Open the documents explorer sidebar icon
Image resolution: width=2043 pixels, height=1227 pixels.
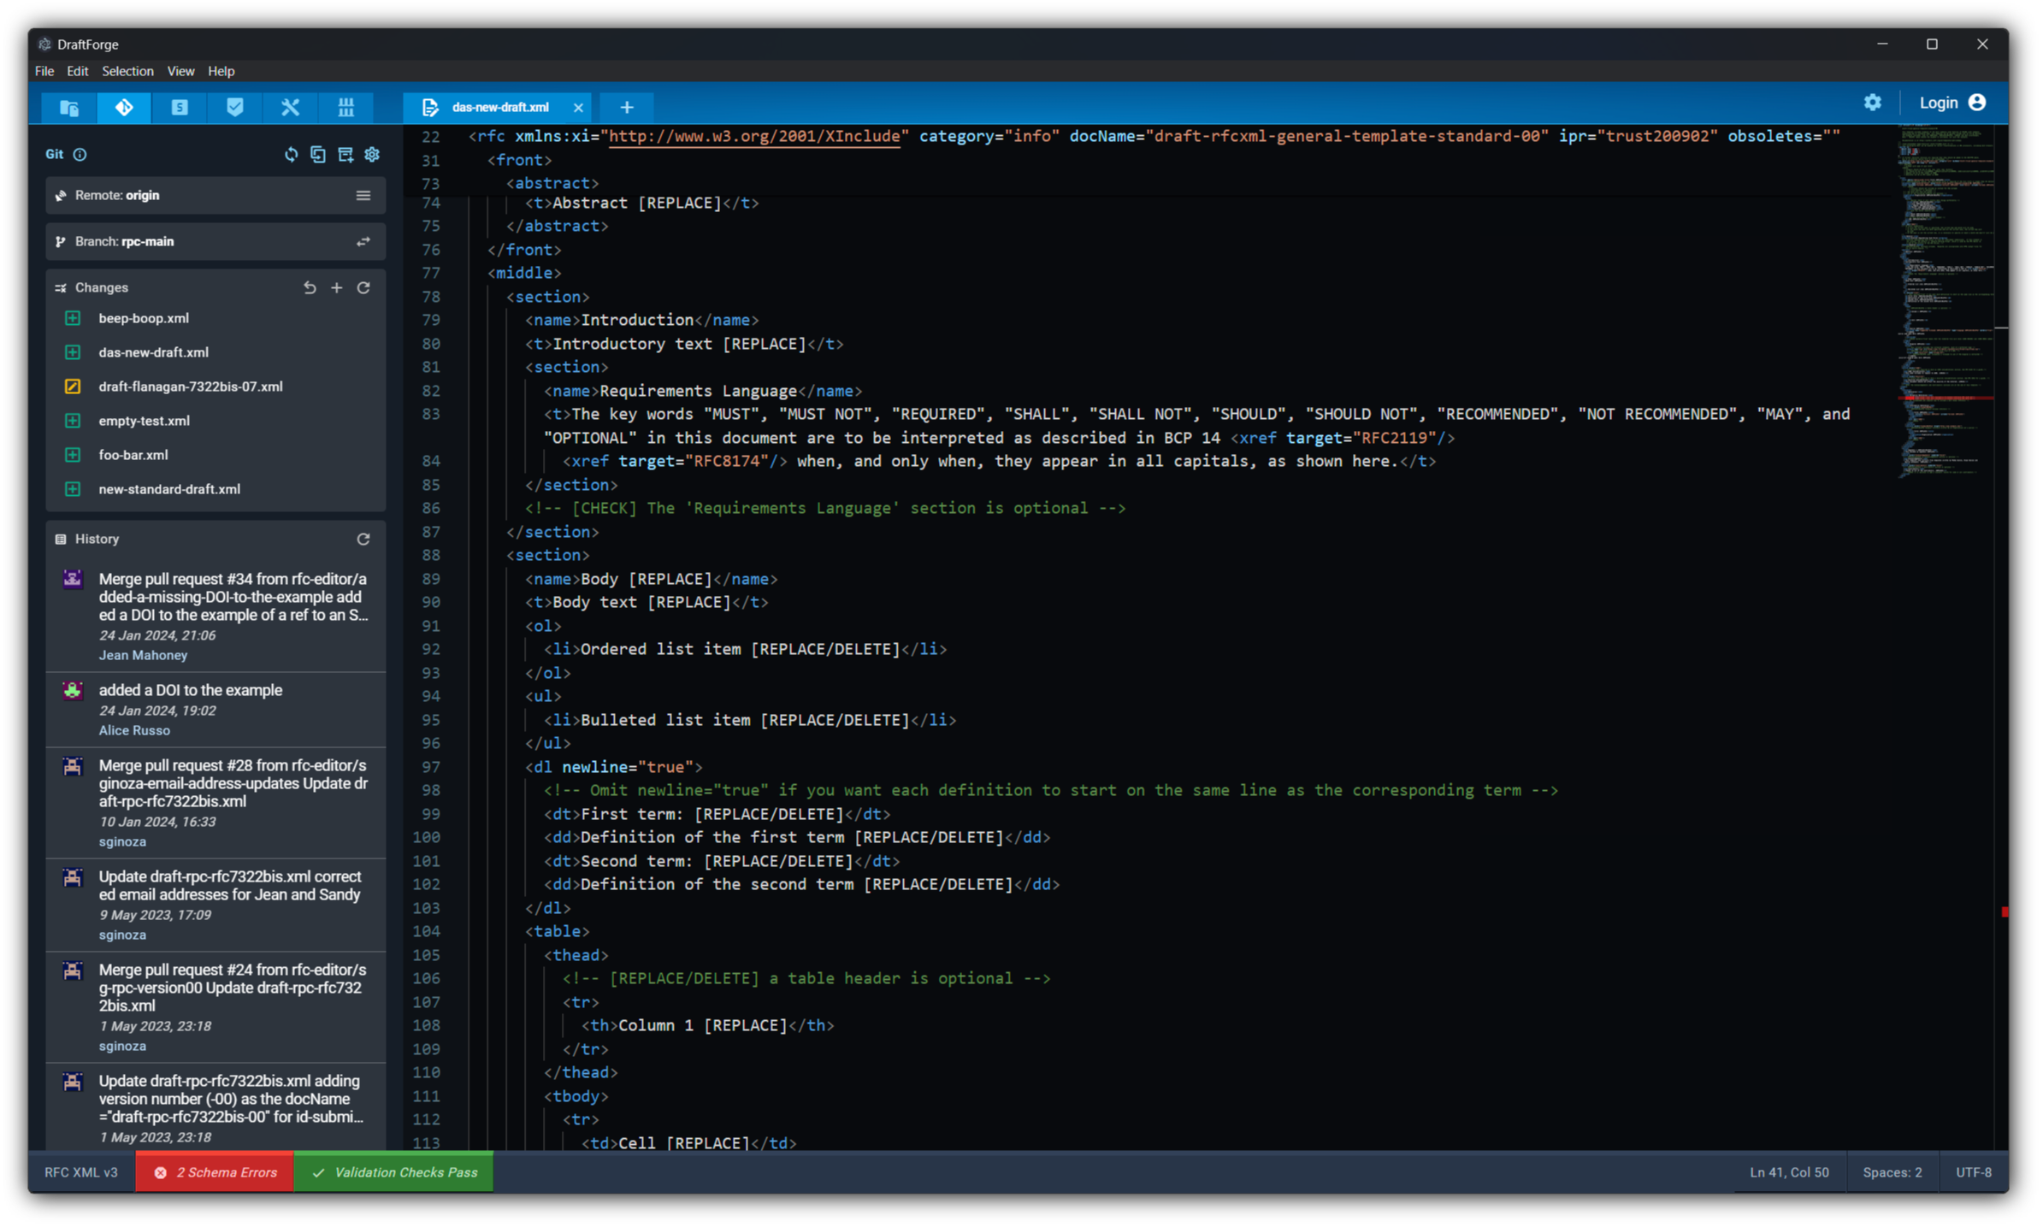pos(69,107)
